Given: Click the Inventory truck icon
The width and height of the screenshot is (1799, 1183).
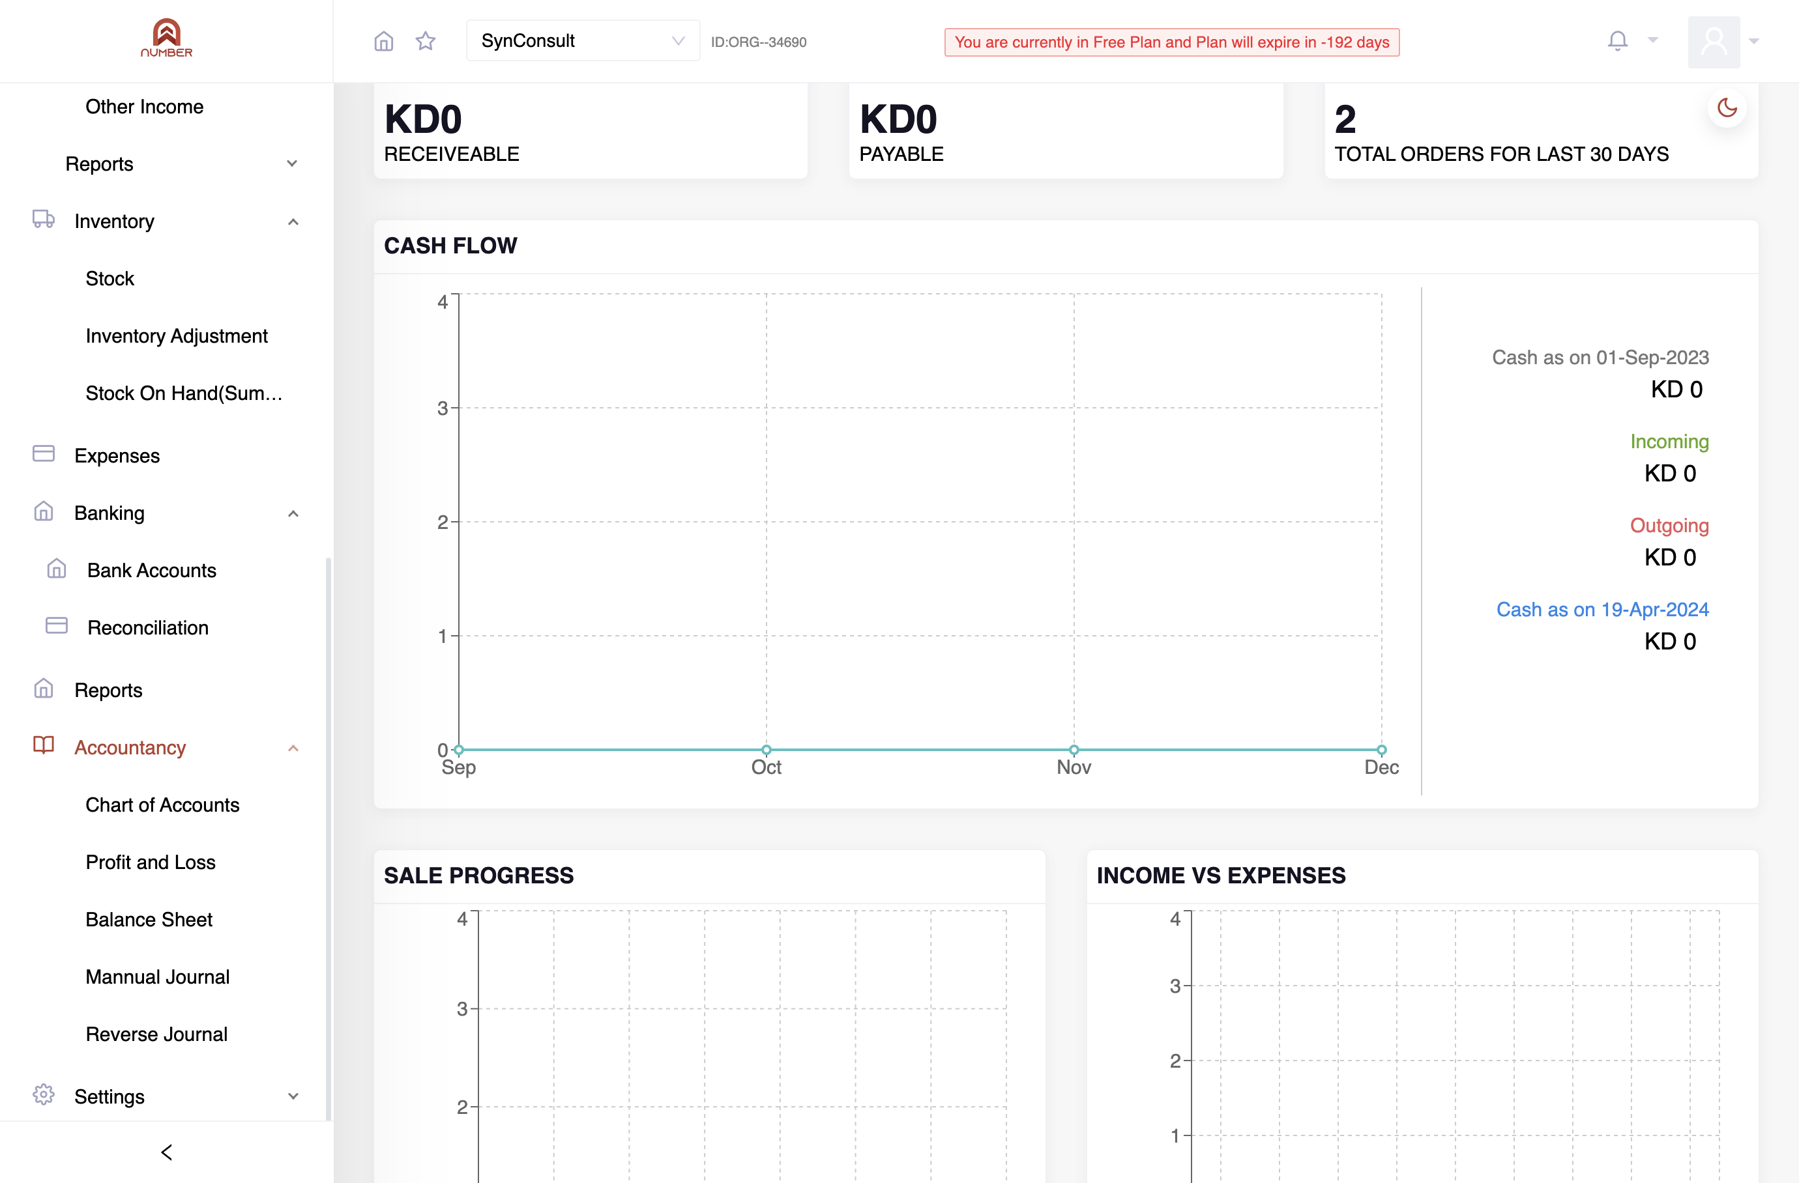Looking at the screenshot, I should (44, 220).
